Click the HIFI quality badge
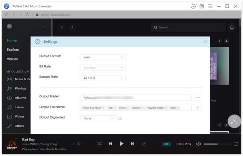The height and width of the screenshot is (156, 243). 167,144
